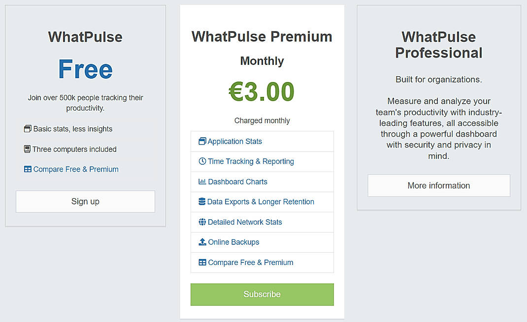Screen dimensions: 527x322
Task: Open the Time Tracking & Reporting link
Action: 251,161
